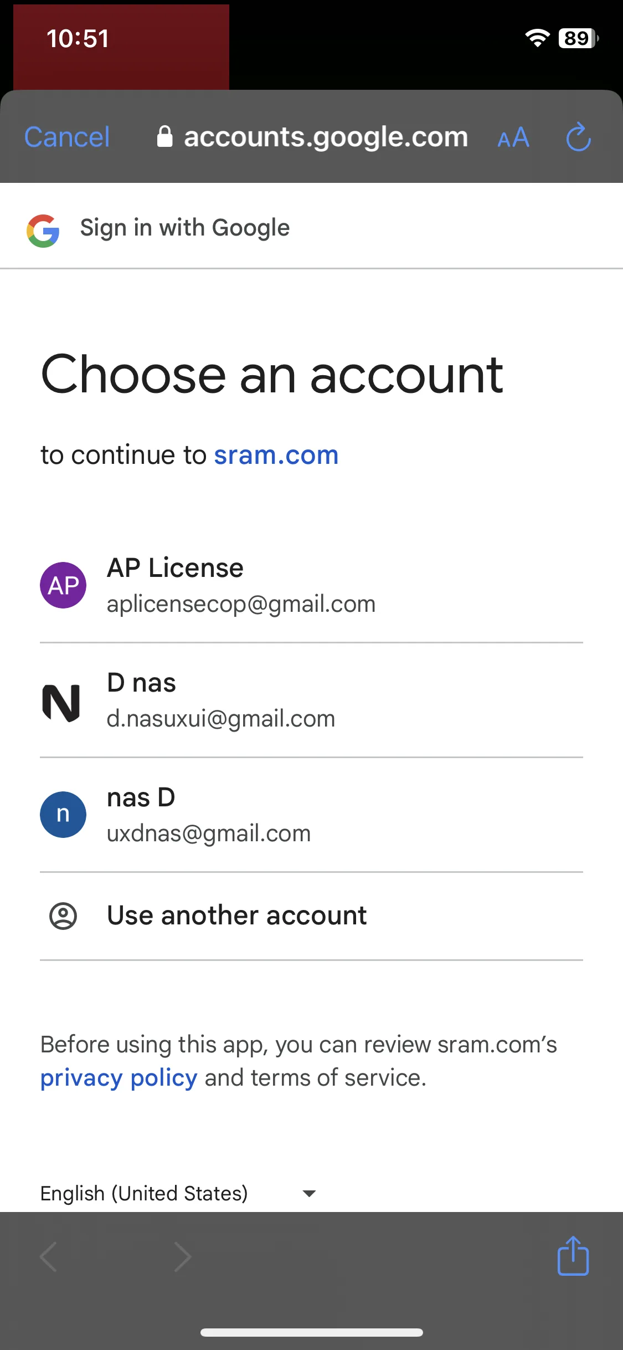Open the privacy policy link
The height and width of the screenshot is (1350, 623).
click(119, 1078)
